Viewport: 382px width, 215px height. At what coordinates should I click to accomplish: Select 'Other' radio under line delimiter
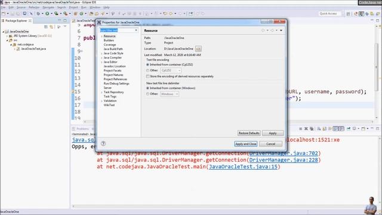coord(147,94)
